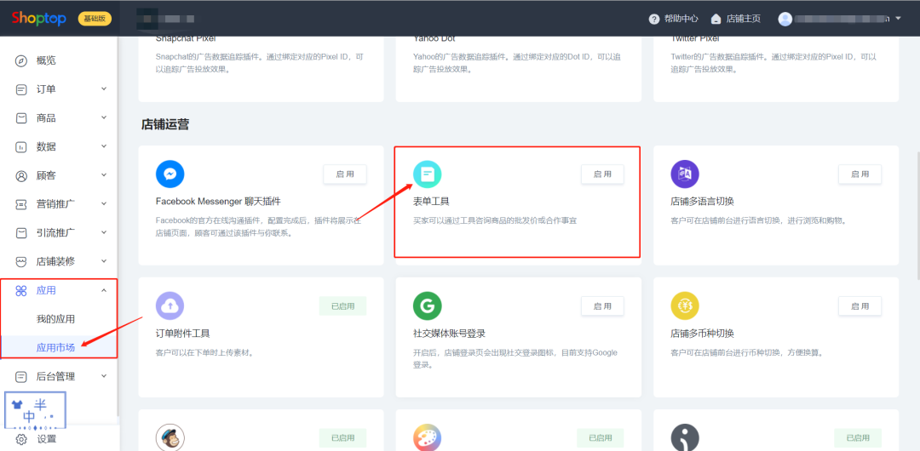Image resolution: width=920 pixels, height=451 pixels.
Task: Collapse the 应用 menu chevron
Action: 104,290
